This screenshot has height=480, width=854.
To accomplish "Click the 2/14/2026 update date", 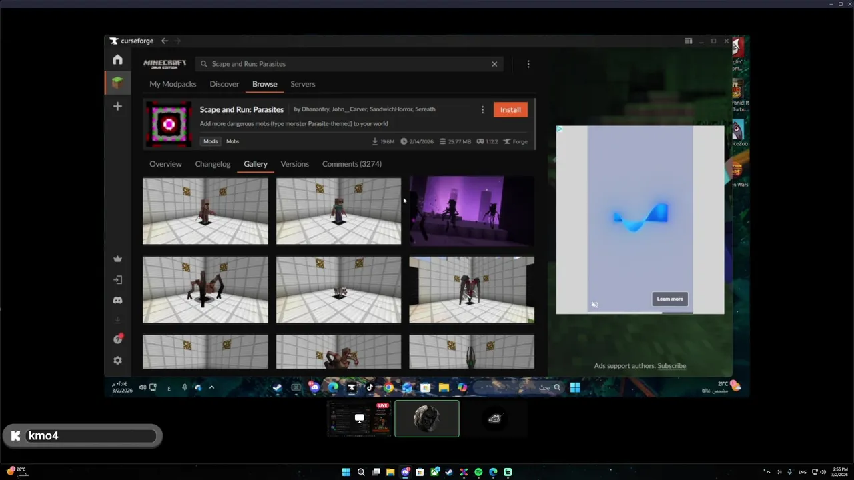I will pyautogui.click(x=417, y=141).
